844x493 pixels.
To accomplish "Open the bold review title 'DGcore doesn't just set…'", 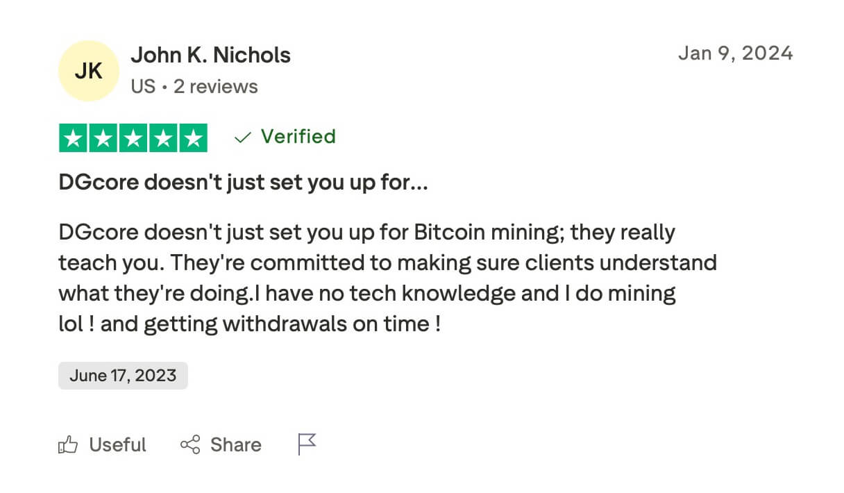I will tap(243, 183).
